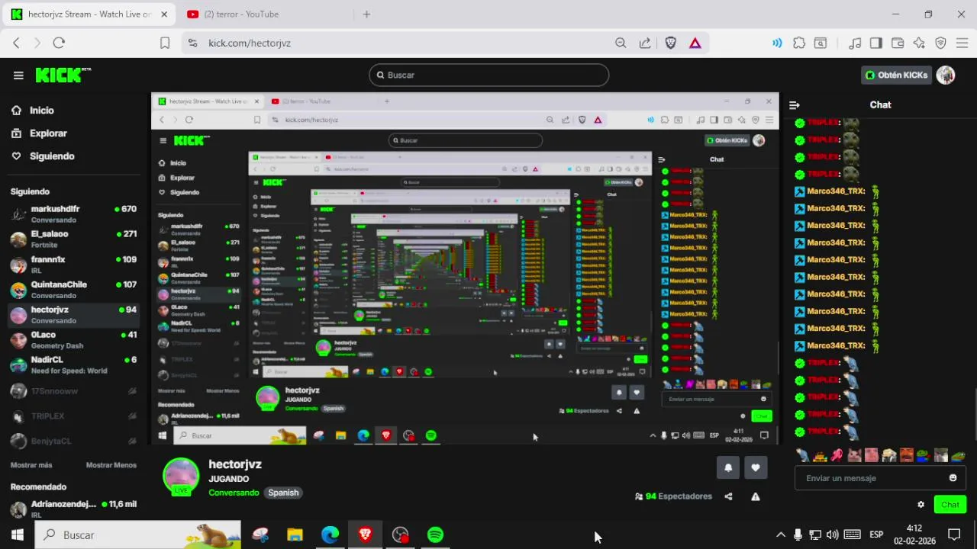Go to Explorar in sidebar
Viewport: 977px width, 549px height.
(39, 133)
